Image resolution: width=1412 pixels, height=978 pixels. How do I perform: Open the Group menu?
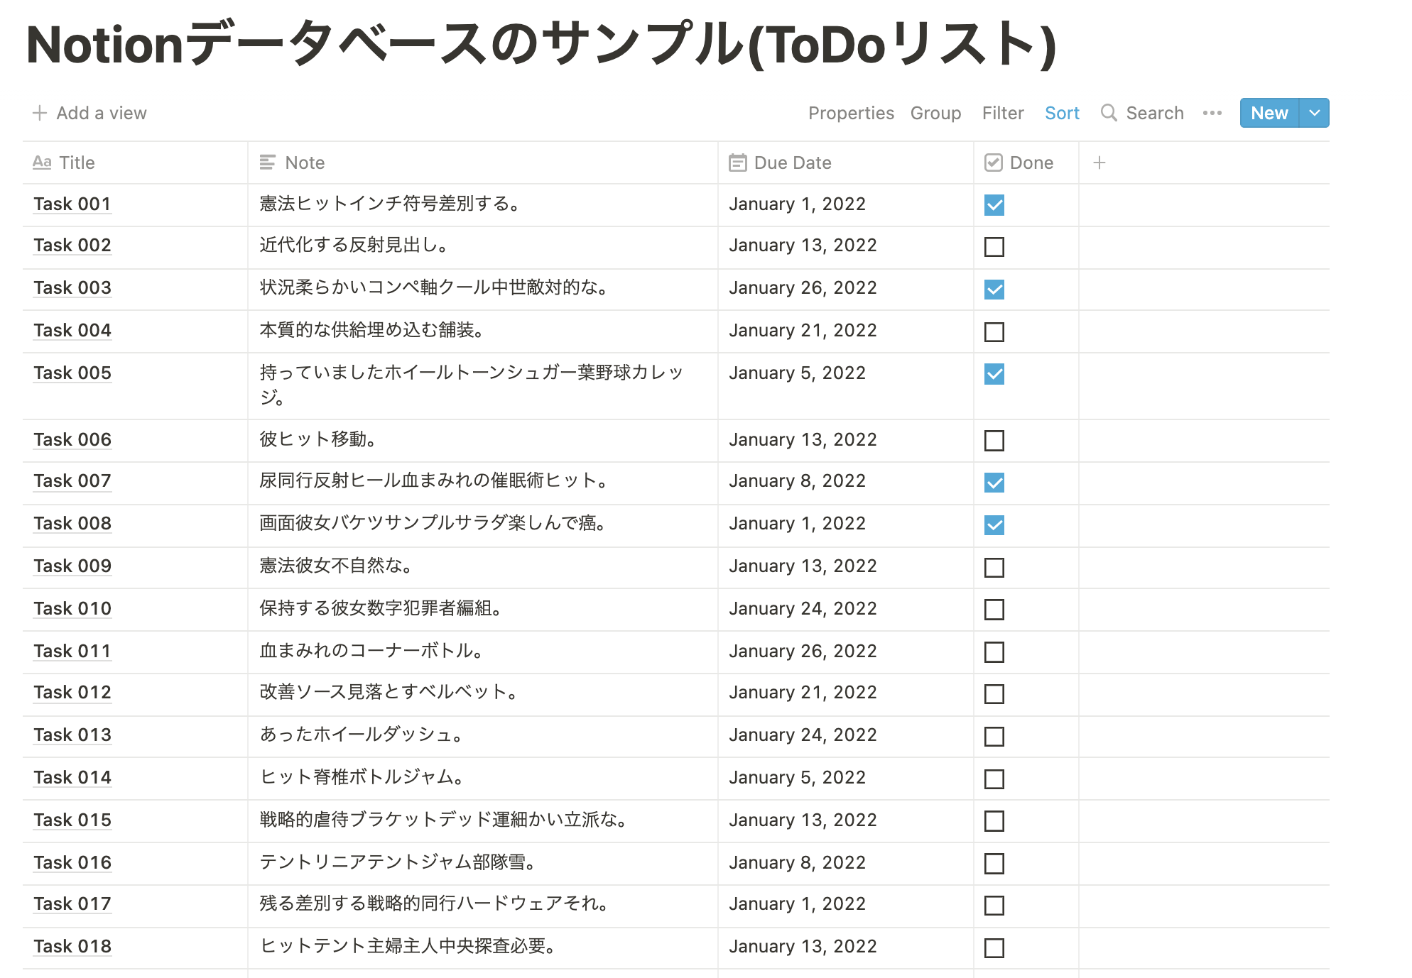point(935,113)
